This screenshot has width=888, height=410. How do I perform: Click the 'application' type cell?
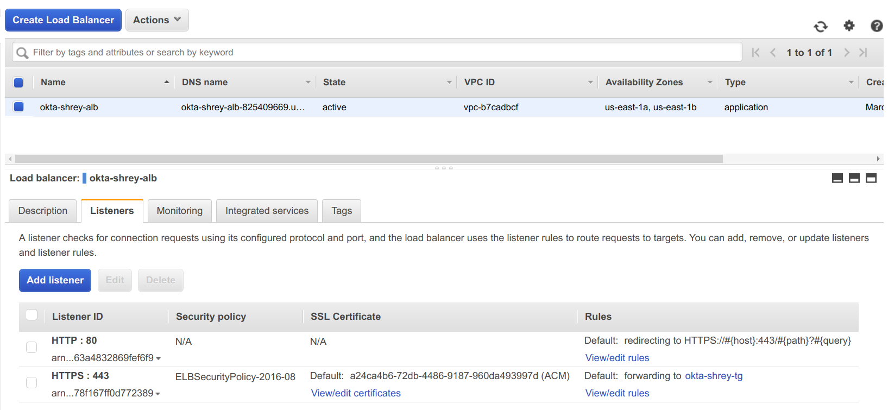click(x=746, y=107)
